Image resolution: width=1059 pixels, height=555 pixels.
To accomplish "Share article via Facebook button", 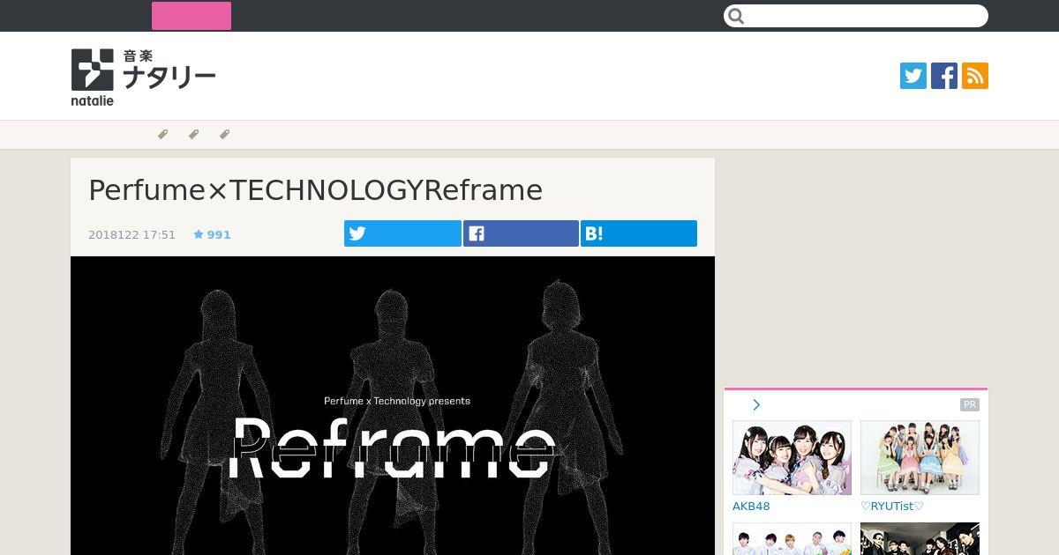I will (x=521, y=233).
